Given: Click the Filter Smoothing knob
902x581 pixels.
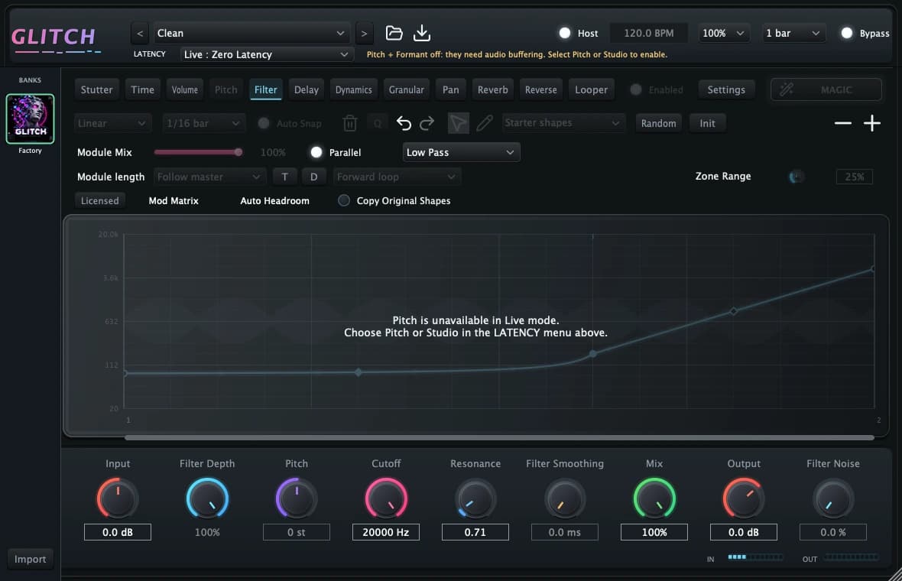Looking at the screenshot, I should tap(565, 498).
